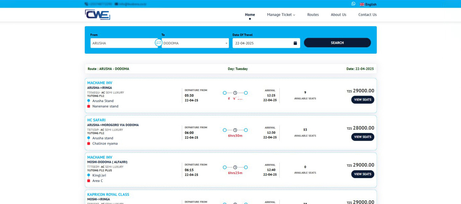Screen dimensions: 461x204
Task: Open the KAPRICON ROYAL CLASS operator link
Action: 108,195
